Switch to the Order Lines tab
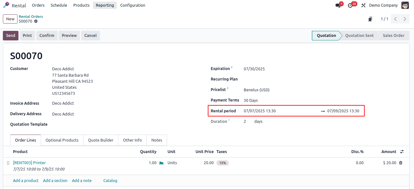The image size is (414, 189). click(25, 140)
